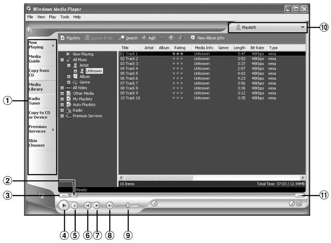Mute the sound with speaker icon
The image size is (331, 243).
pos(110,205)
